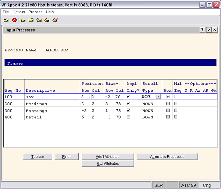Click the inquire mode toolbar icon with magnifier
Image resolution: width=221 pixels, height=189 pixels.
pos(39,20)
